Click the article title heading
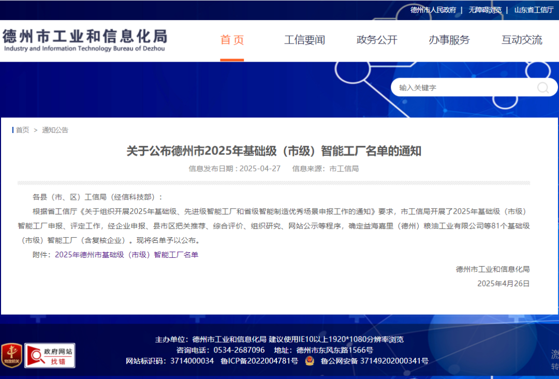Viewport: 559px width, 379px height. point(274,151)
